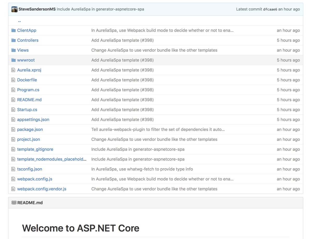Click the ClientApp folder icon

coord(14,30)
